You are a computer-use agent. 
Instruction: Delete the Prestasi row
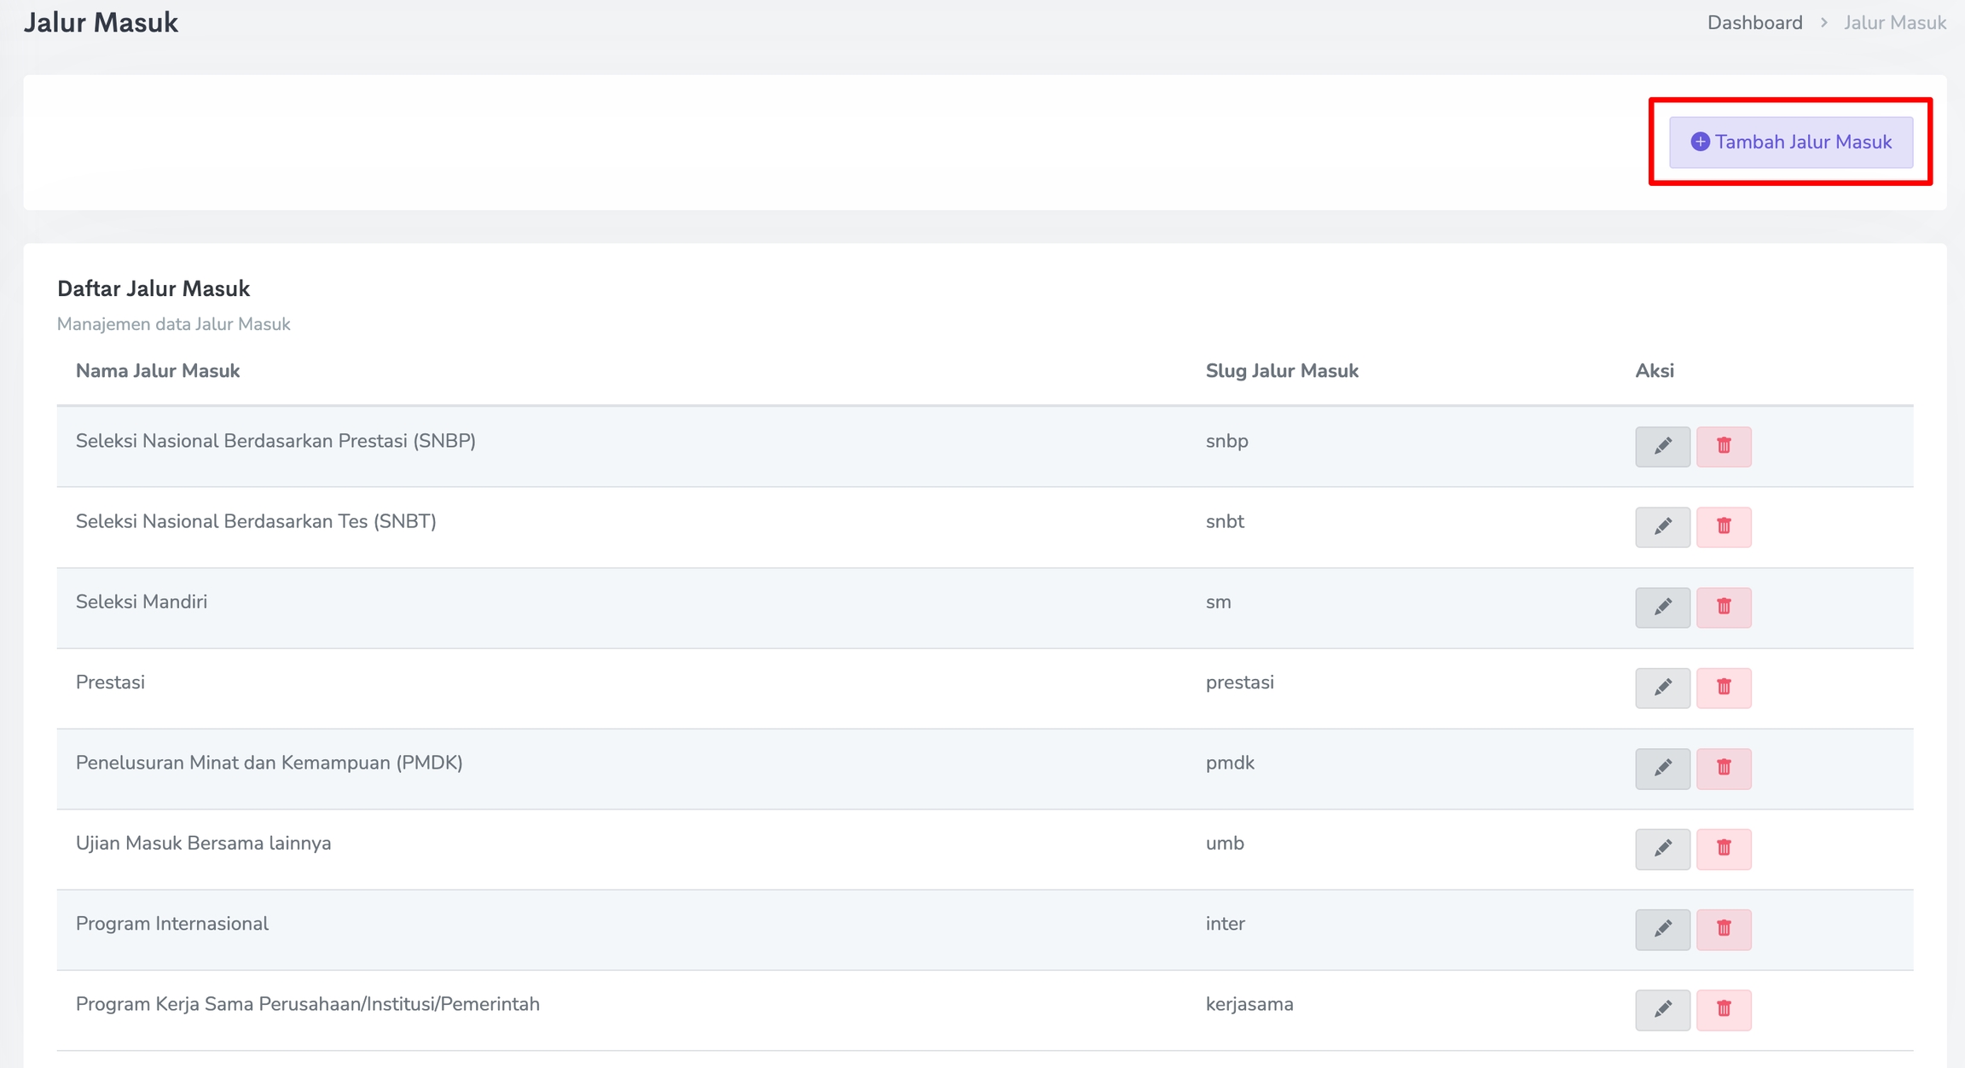click(1723, 688)
